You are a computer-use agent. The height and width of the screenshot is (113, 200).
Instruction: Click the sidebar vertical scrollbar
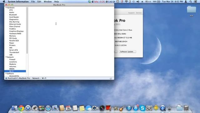[x=27, y=30]
